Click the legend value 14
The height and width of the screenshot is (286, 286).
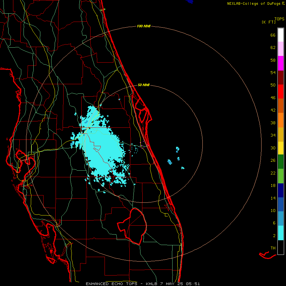point(273,198)
